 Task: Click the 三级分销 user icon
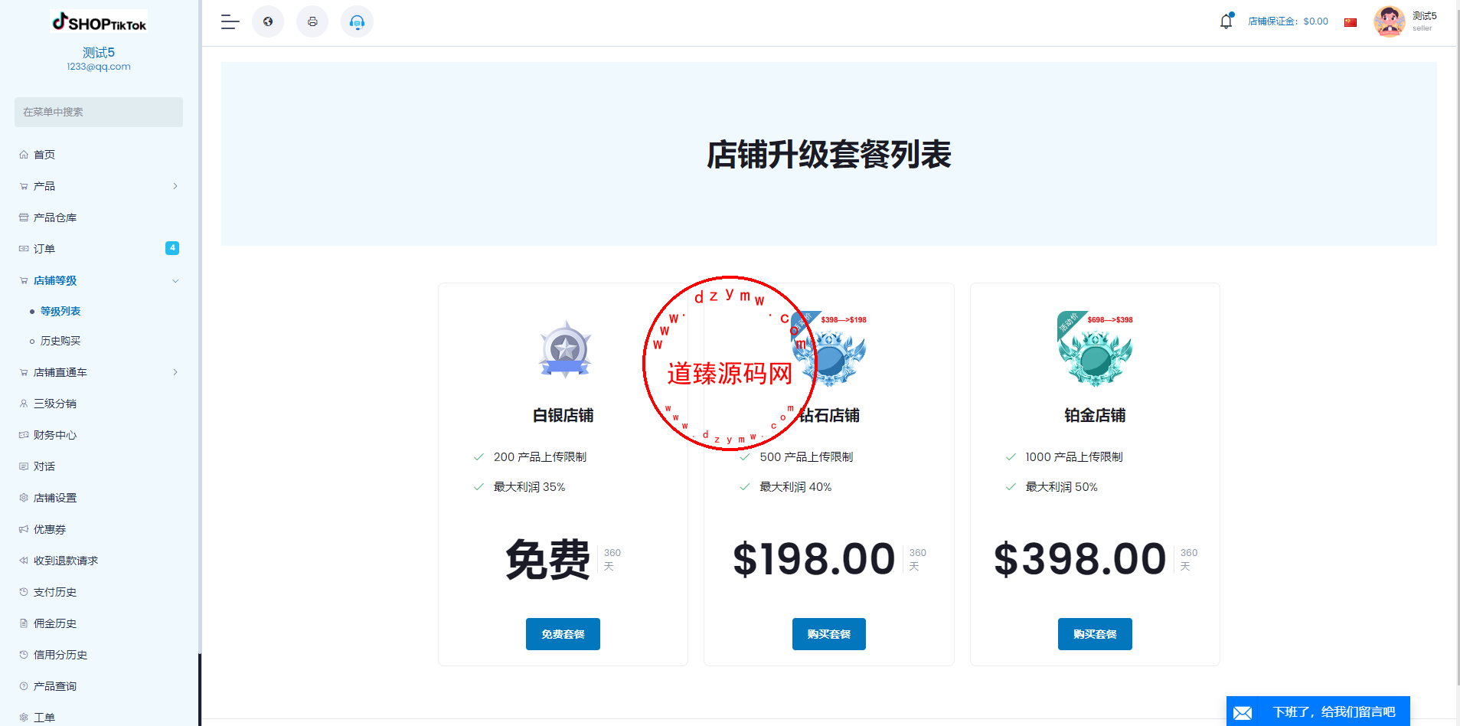coord(24,404)
